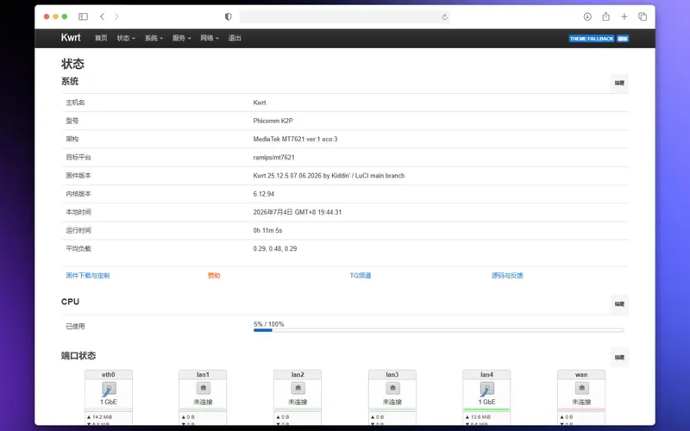The image size is (690, 431).
Task: Go back with the Safari back arrow
Action: 102,16
